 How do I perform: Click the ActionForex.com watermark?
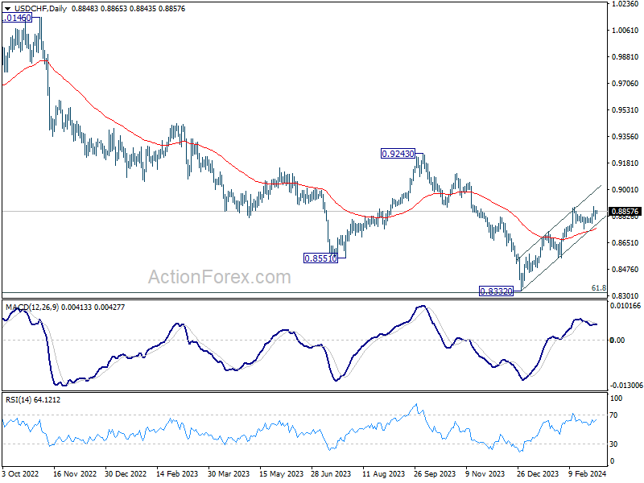pyautogui.click(x=219, y=277)
